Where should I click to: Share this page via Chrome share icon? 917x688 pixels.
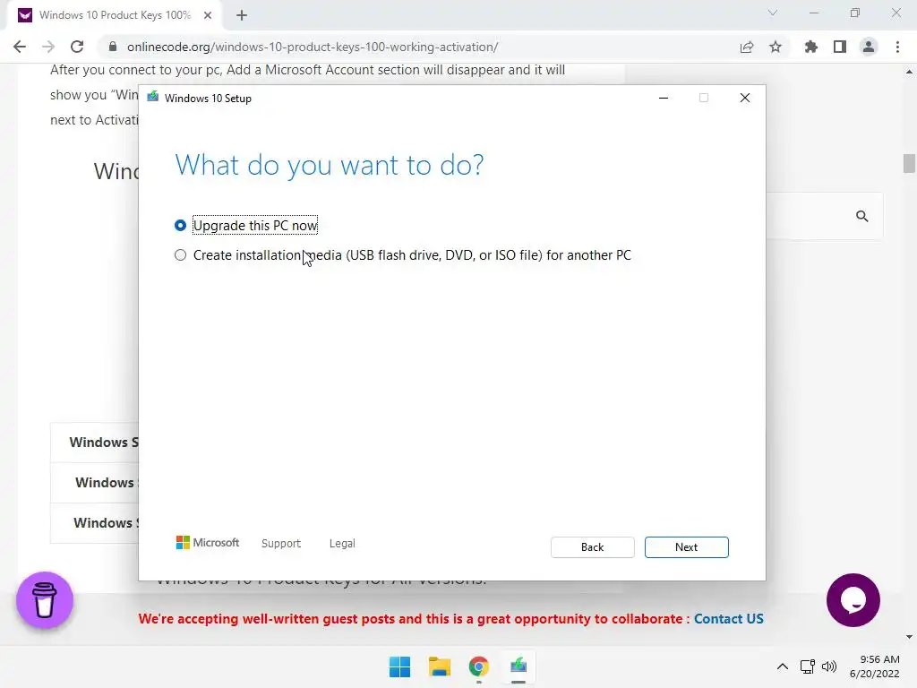[747, 47]
